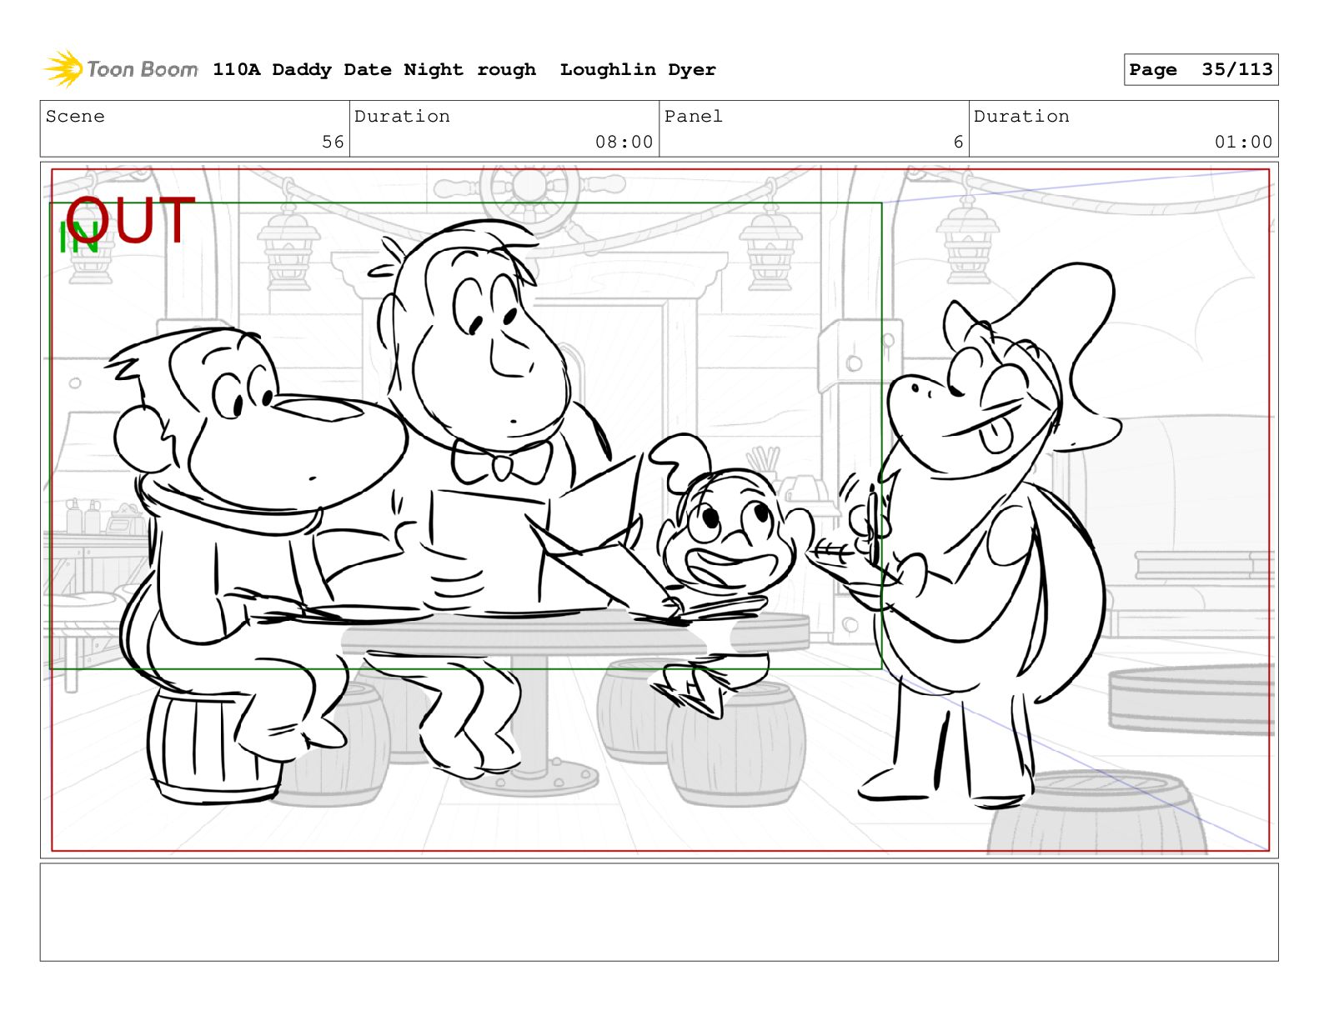Click the storyboard panel drawing thumbnail

[659, 510]
